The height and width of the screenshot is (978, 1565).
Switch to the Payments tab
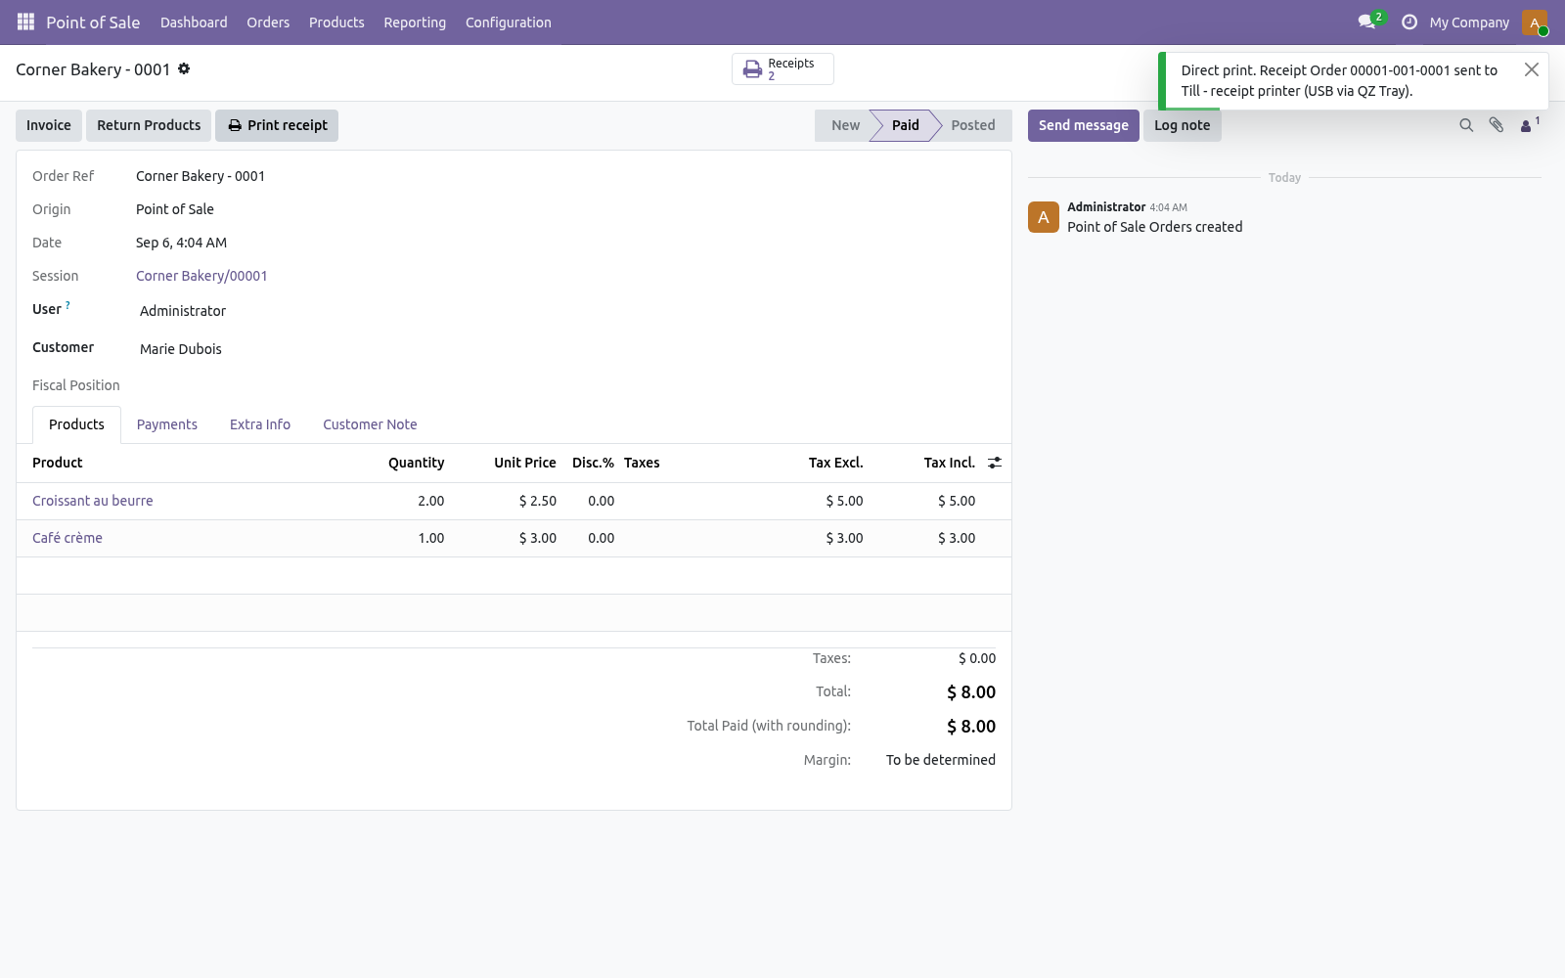pos(167,424)
